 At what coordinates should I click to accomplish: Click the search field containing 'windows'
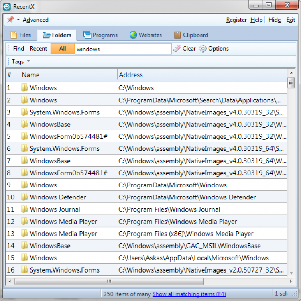coord(123,49)
